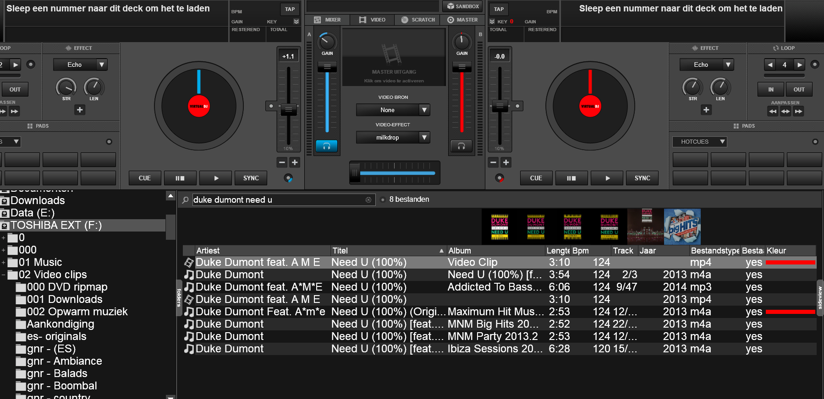The image size is (824, 399).
Task: Open the Scratch tab
Action: tap(418, 20)
